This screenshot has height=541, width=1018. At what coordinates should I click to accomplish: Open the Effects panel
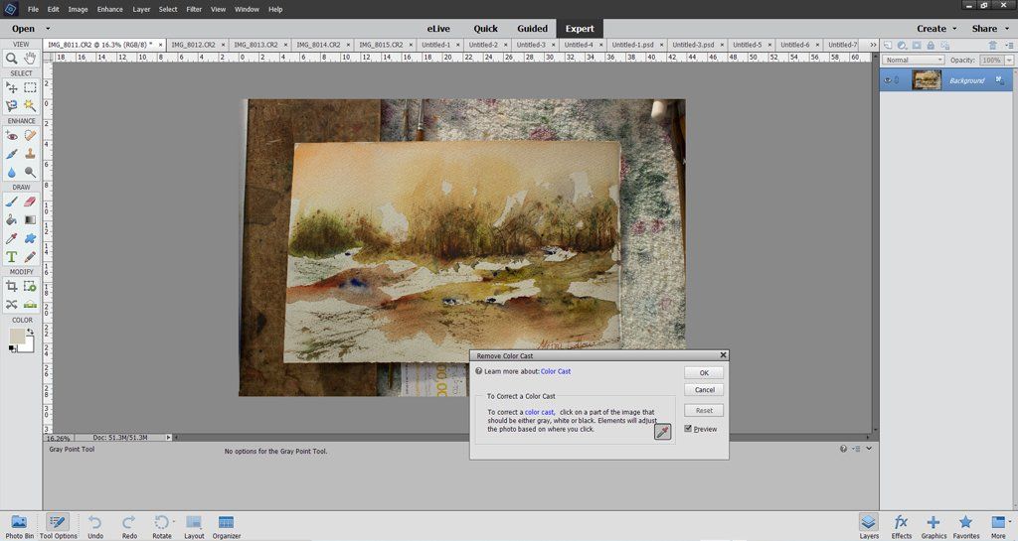point(901,525)
